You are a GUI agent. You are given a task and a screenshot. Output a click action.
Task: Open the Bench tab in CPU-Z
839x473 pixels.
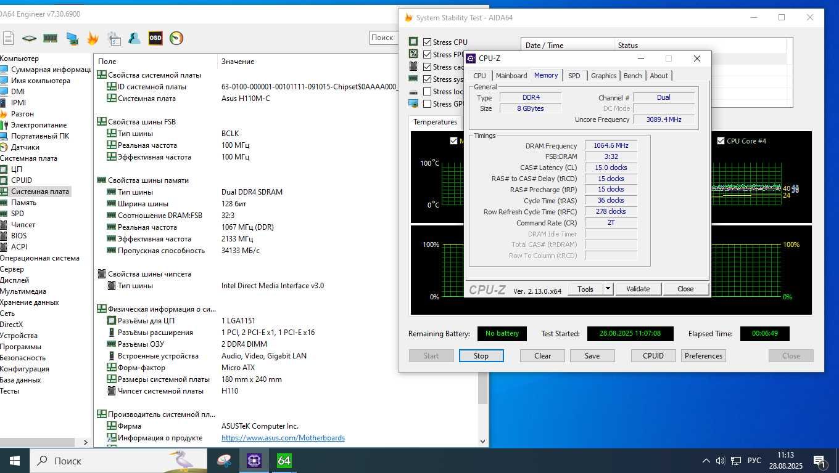pos(632,76)
